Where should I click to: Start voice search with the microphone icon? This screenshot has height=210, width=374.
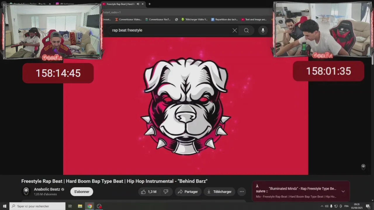[263, 30]
